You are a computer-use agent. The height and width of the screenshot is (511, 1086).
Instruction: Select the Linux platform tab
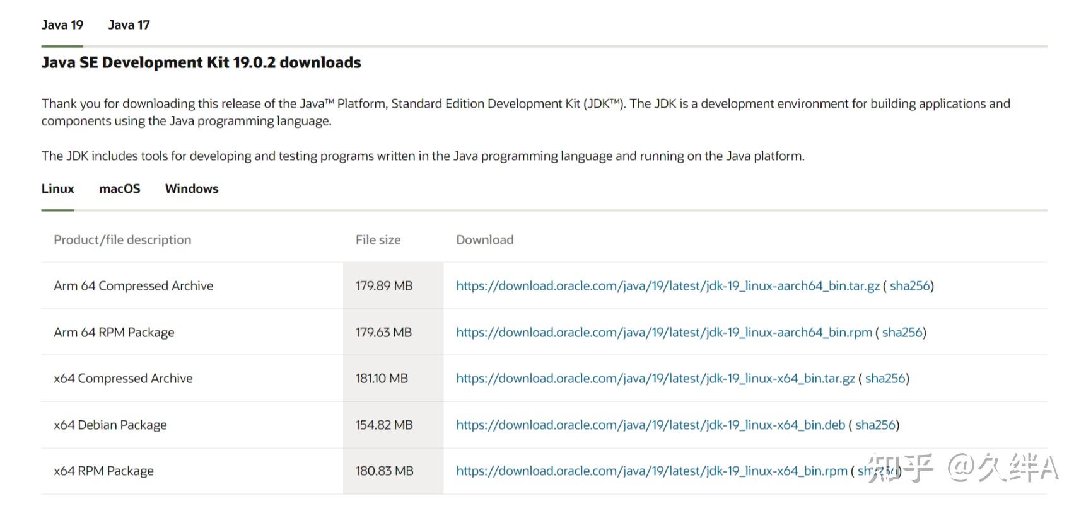(x=57, y=189)
